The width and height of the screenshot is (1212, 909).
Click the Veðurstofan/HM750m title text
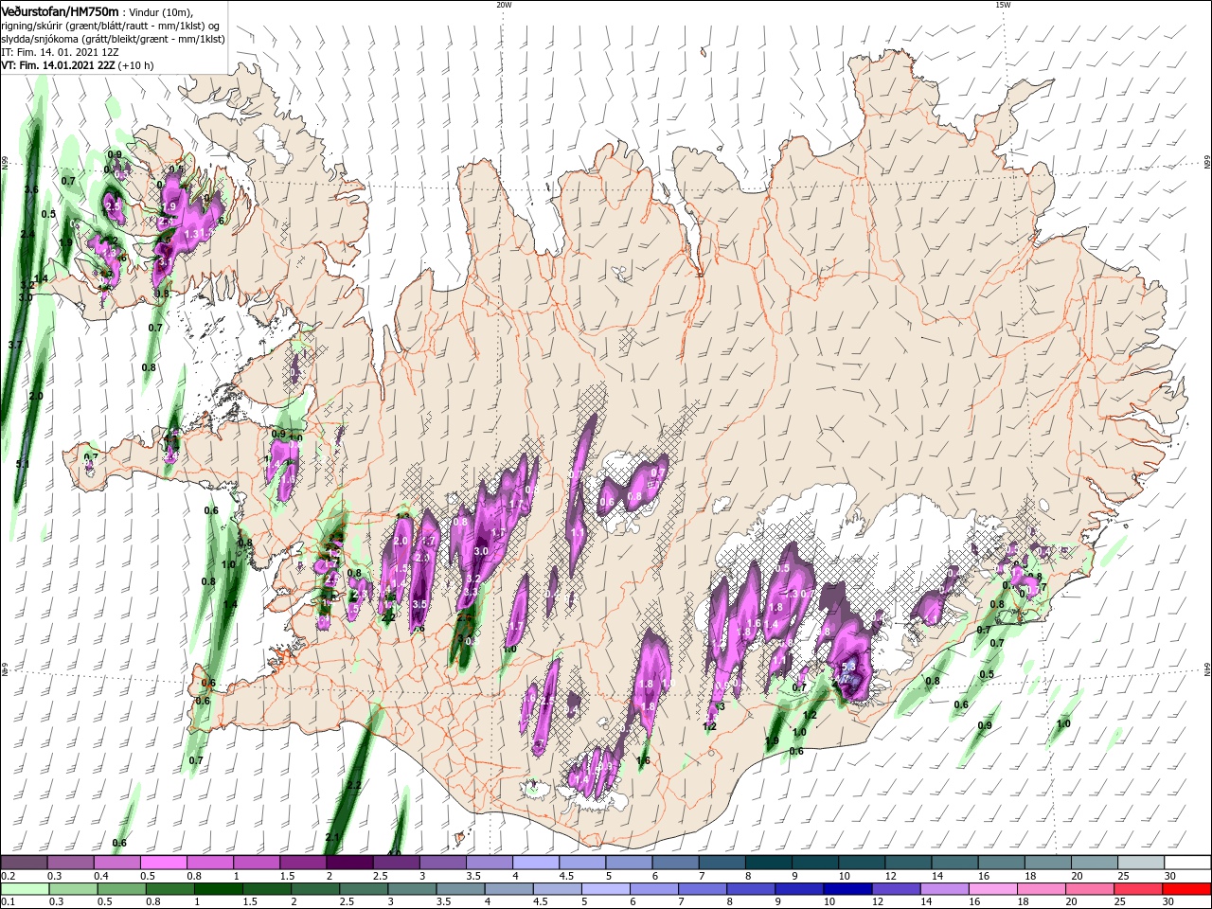click(x=60, y=10)
